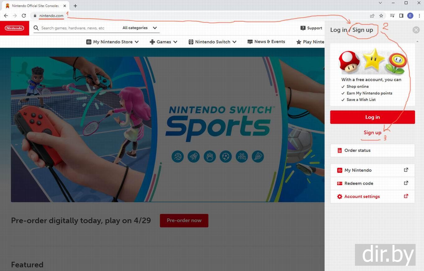424x271 pixels.
Task: Click the browser forward arrow
Action: click(x=15, y=16)
